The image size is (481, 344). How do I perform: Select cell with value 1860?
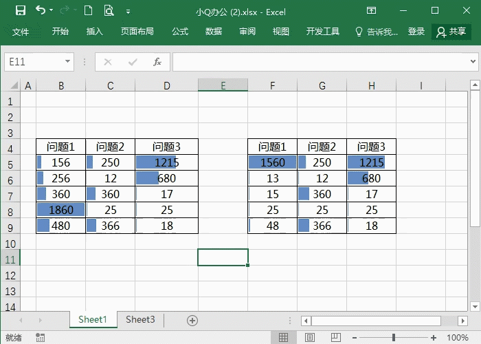[x=60, y=210]
